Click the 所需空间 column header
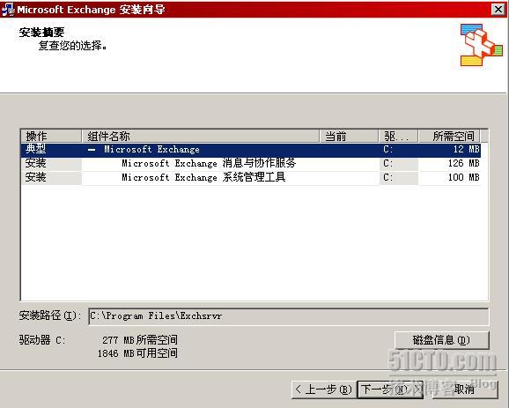This screenshot has width=509, height=408. coord(450,136)
